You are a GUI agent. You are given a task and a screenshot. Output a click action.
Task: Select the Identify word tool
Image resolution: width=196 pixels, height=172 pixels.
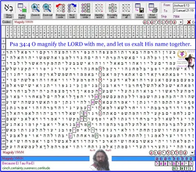point(99,8)
